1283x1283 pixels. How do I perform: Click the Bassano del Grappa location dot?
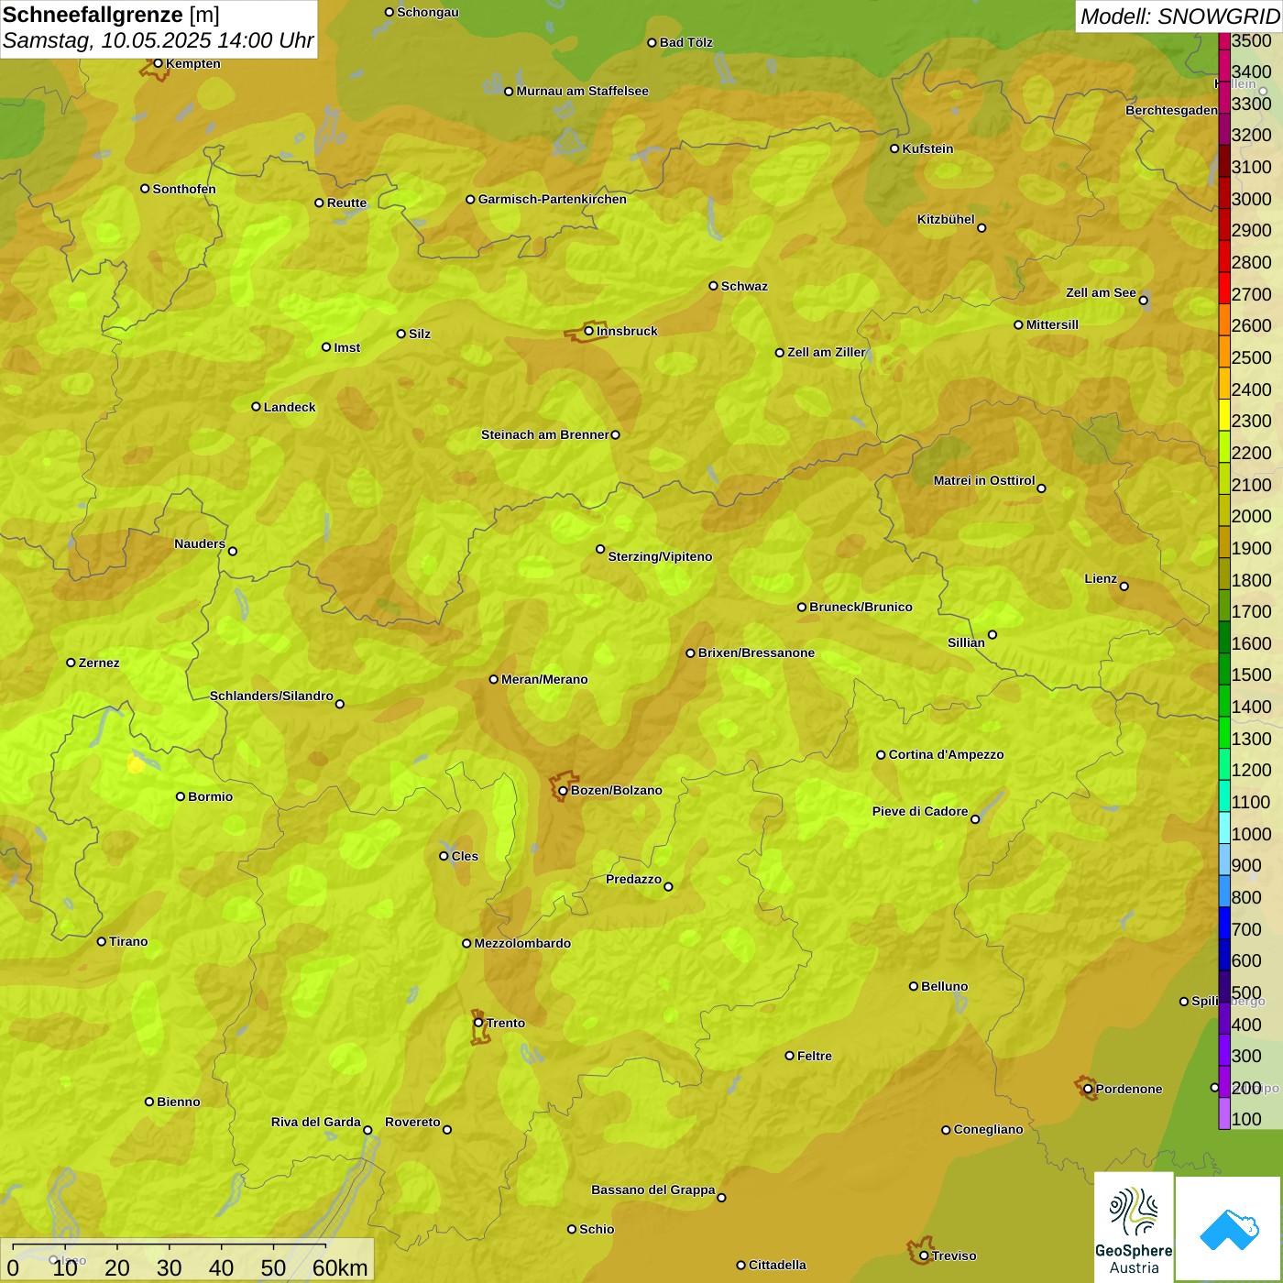pyautogui.click(x=721, y=1198)
